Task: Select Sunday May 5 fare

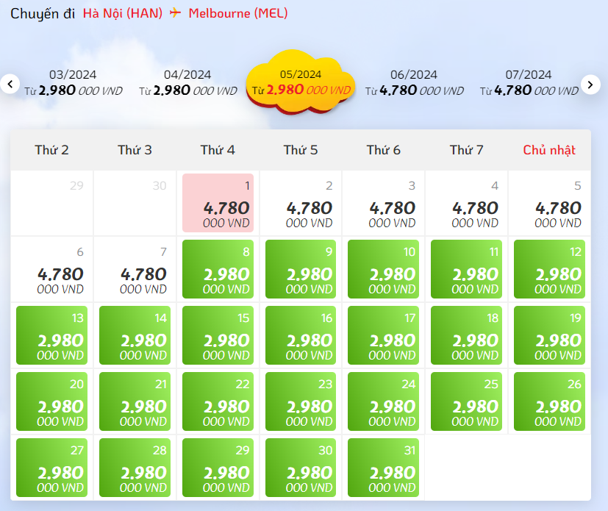Action: (549, 203)
